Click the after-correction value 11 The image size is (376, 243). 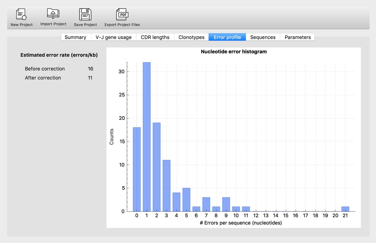click(90, 78)
